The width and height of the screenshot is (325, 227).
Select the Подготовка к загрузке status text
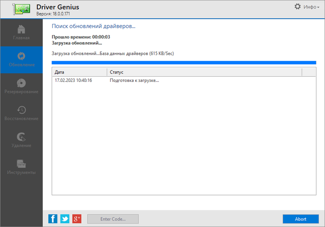pos(134,80)
